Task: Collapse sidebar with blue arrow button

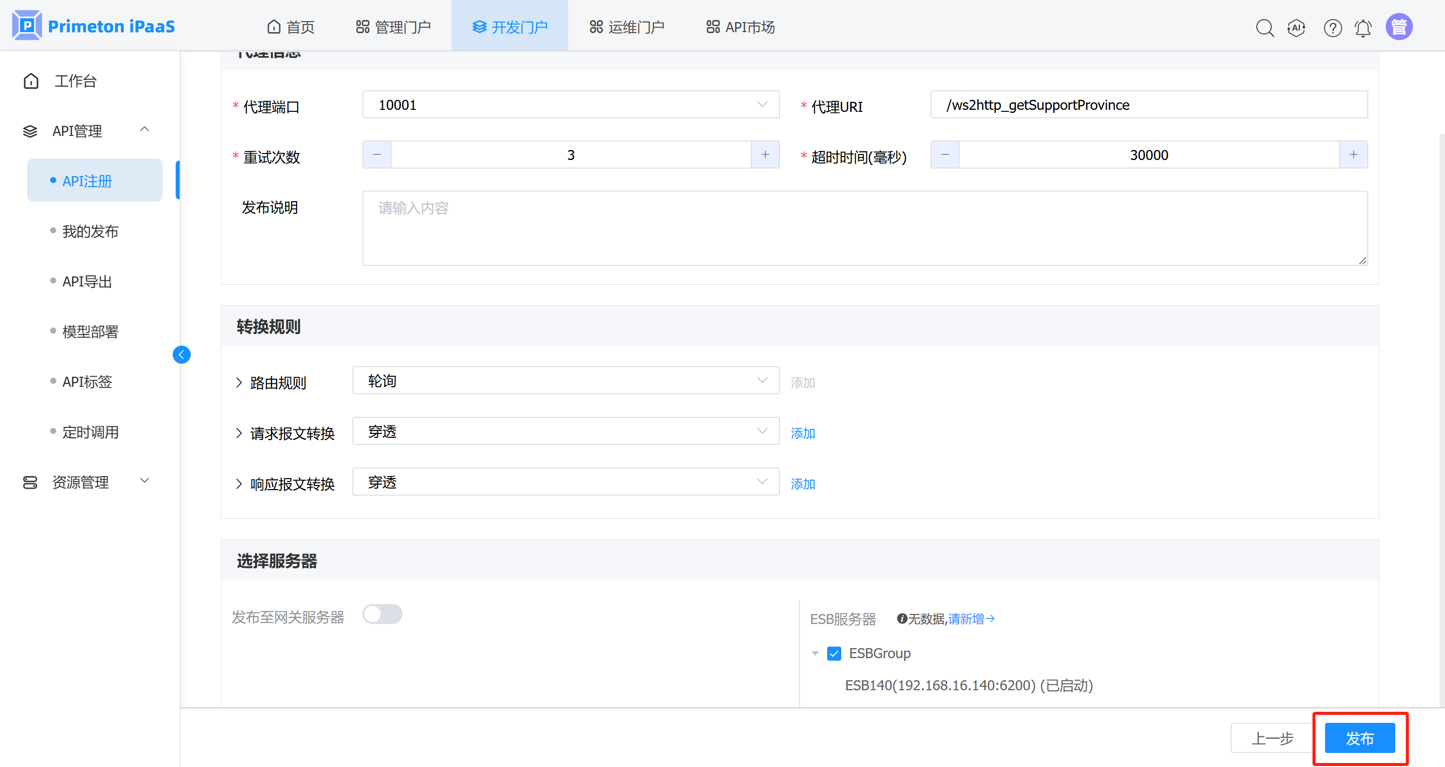Action: pyautogui.click(x=181, y=354)
